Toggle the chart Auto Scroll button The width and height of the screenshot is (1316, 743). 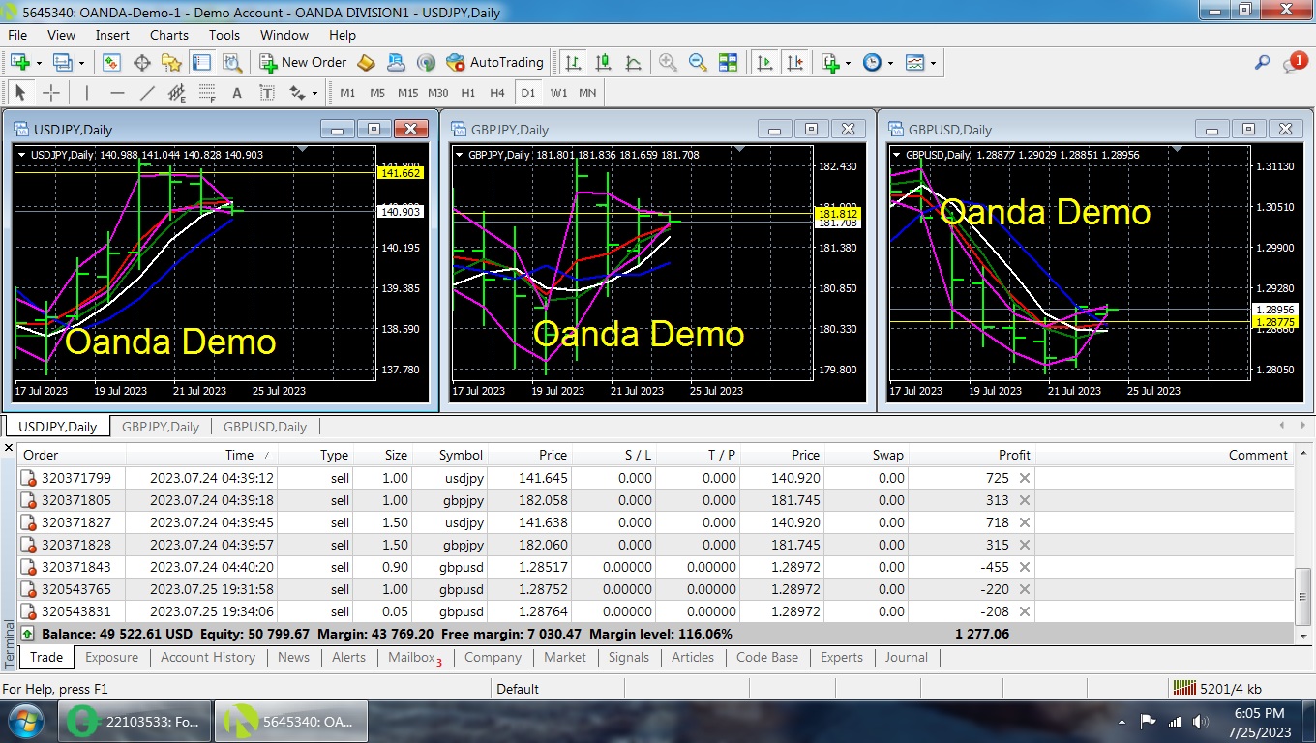tap(764, 63)
